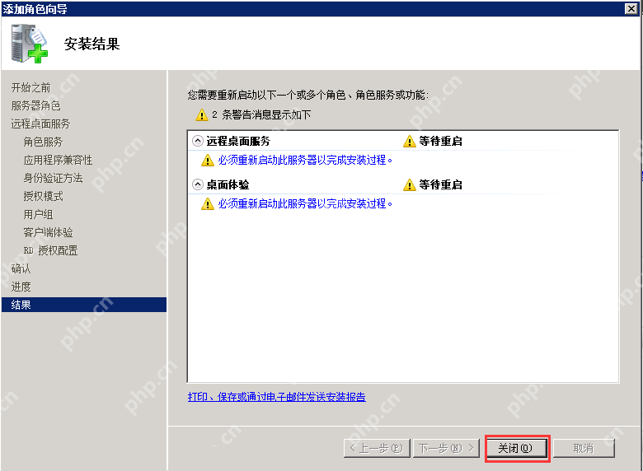Click the 2 条警告消息显示如下 text
This screenshot has height=471, width=643.
261,115
